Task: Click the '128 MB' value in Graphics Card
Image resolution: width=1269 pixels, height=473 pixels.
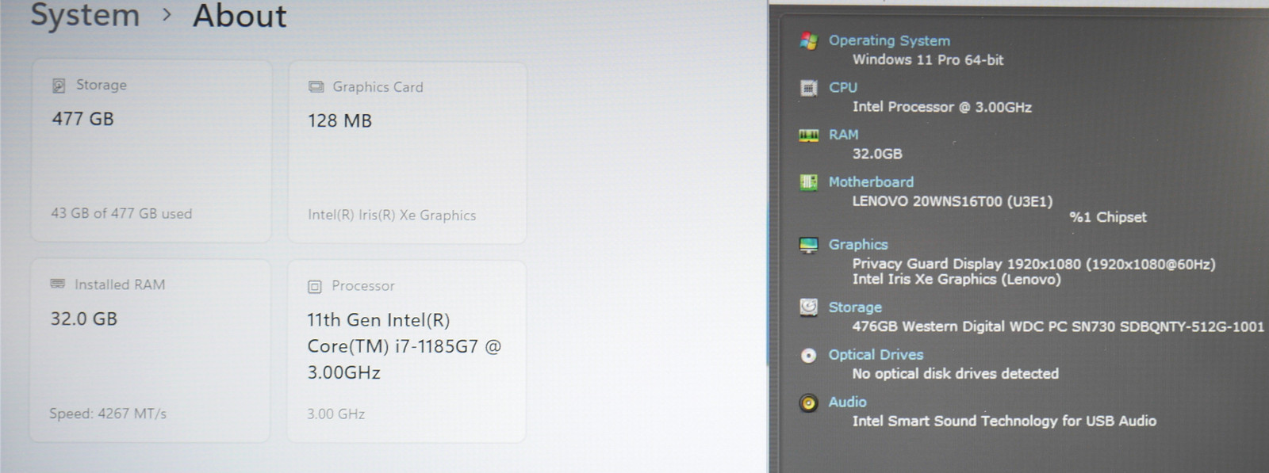Action: pos(339,121)
